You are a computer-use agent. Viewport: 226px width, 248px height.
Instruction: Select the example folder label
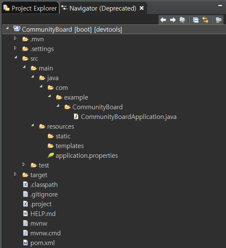click(x=76, y=97)
